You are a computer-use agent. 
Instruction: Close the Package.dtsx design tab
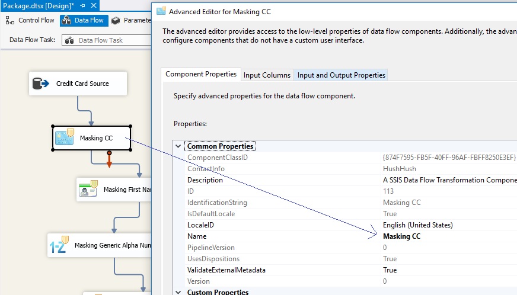pos(94,5)
